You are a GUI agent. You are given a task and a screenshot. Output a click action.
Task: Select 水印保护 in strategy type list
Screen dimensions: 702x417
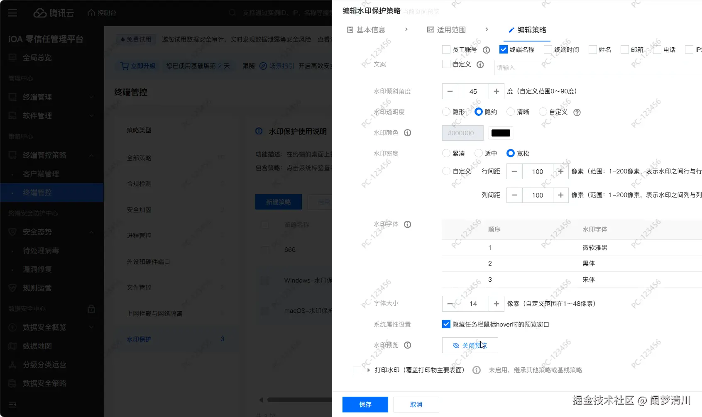tap(139, 339)
